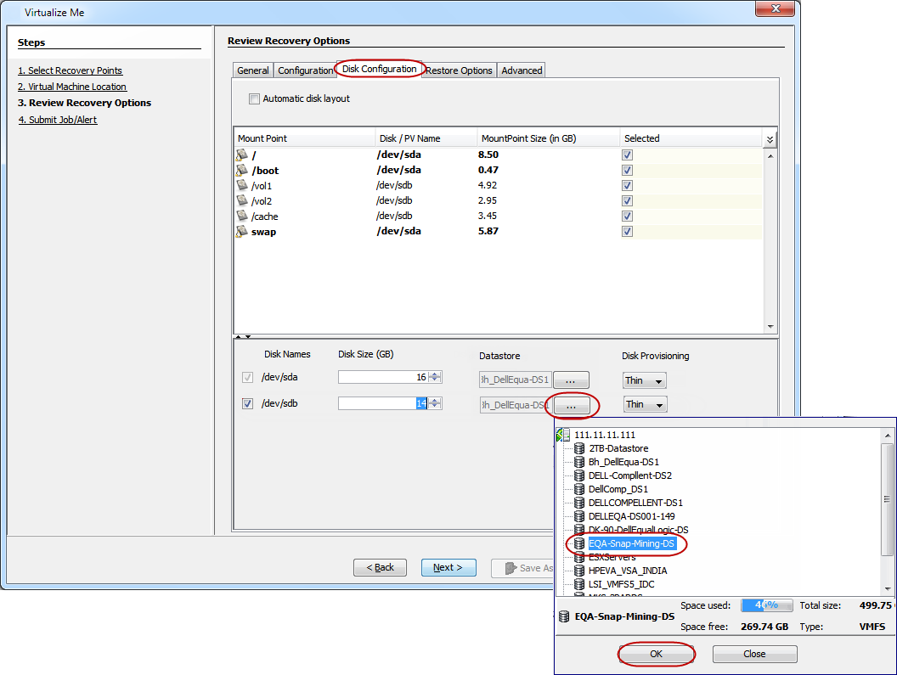Click the root mount point disk icon
The image size is (897, 675).
tap(242, 155)
